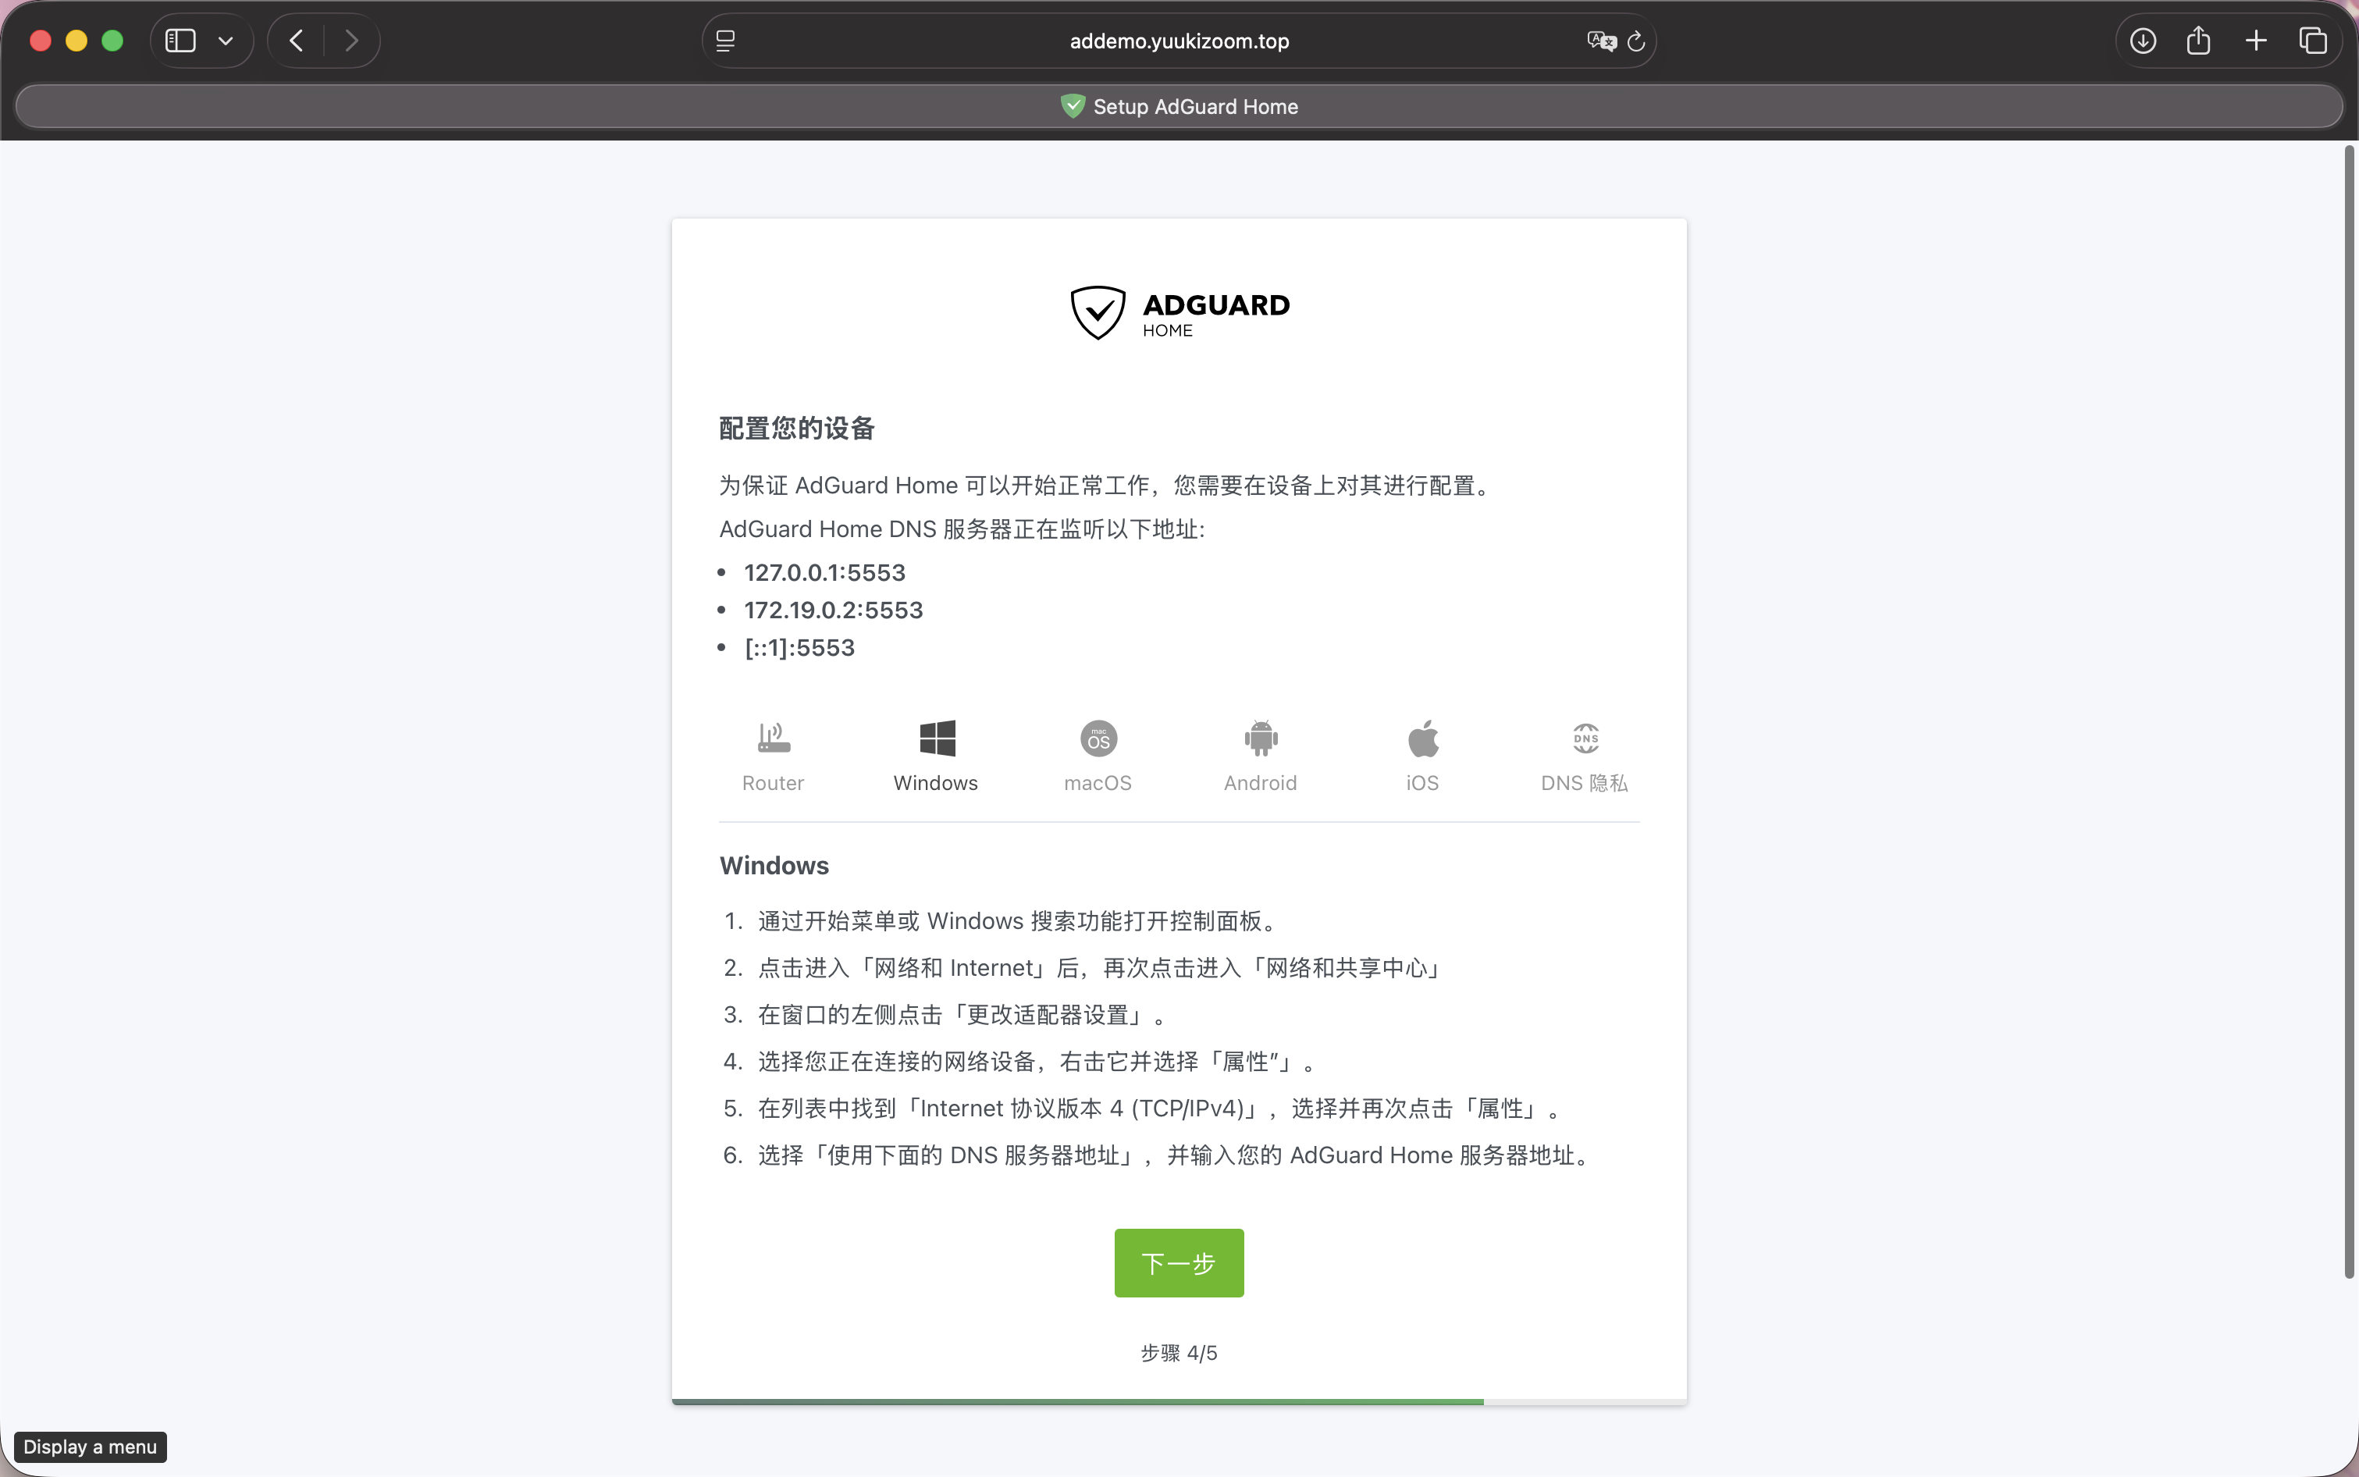Click the 配置您的设备 heading
The height and width of the screenshot is (1477, 2359).
797,428
